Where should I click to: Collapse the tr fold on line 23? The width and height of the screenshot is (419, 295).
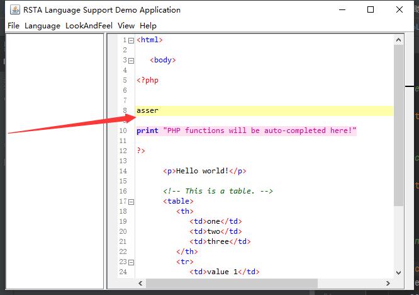pyautogui.click(x=131, y=263)
